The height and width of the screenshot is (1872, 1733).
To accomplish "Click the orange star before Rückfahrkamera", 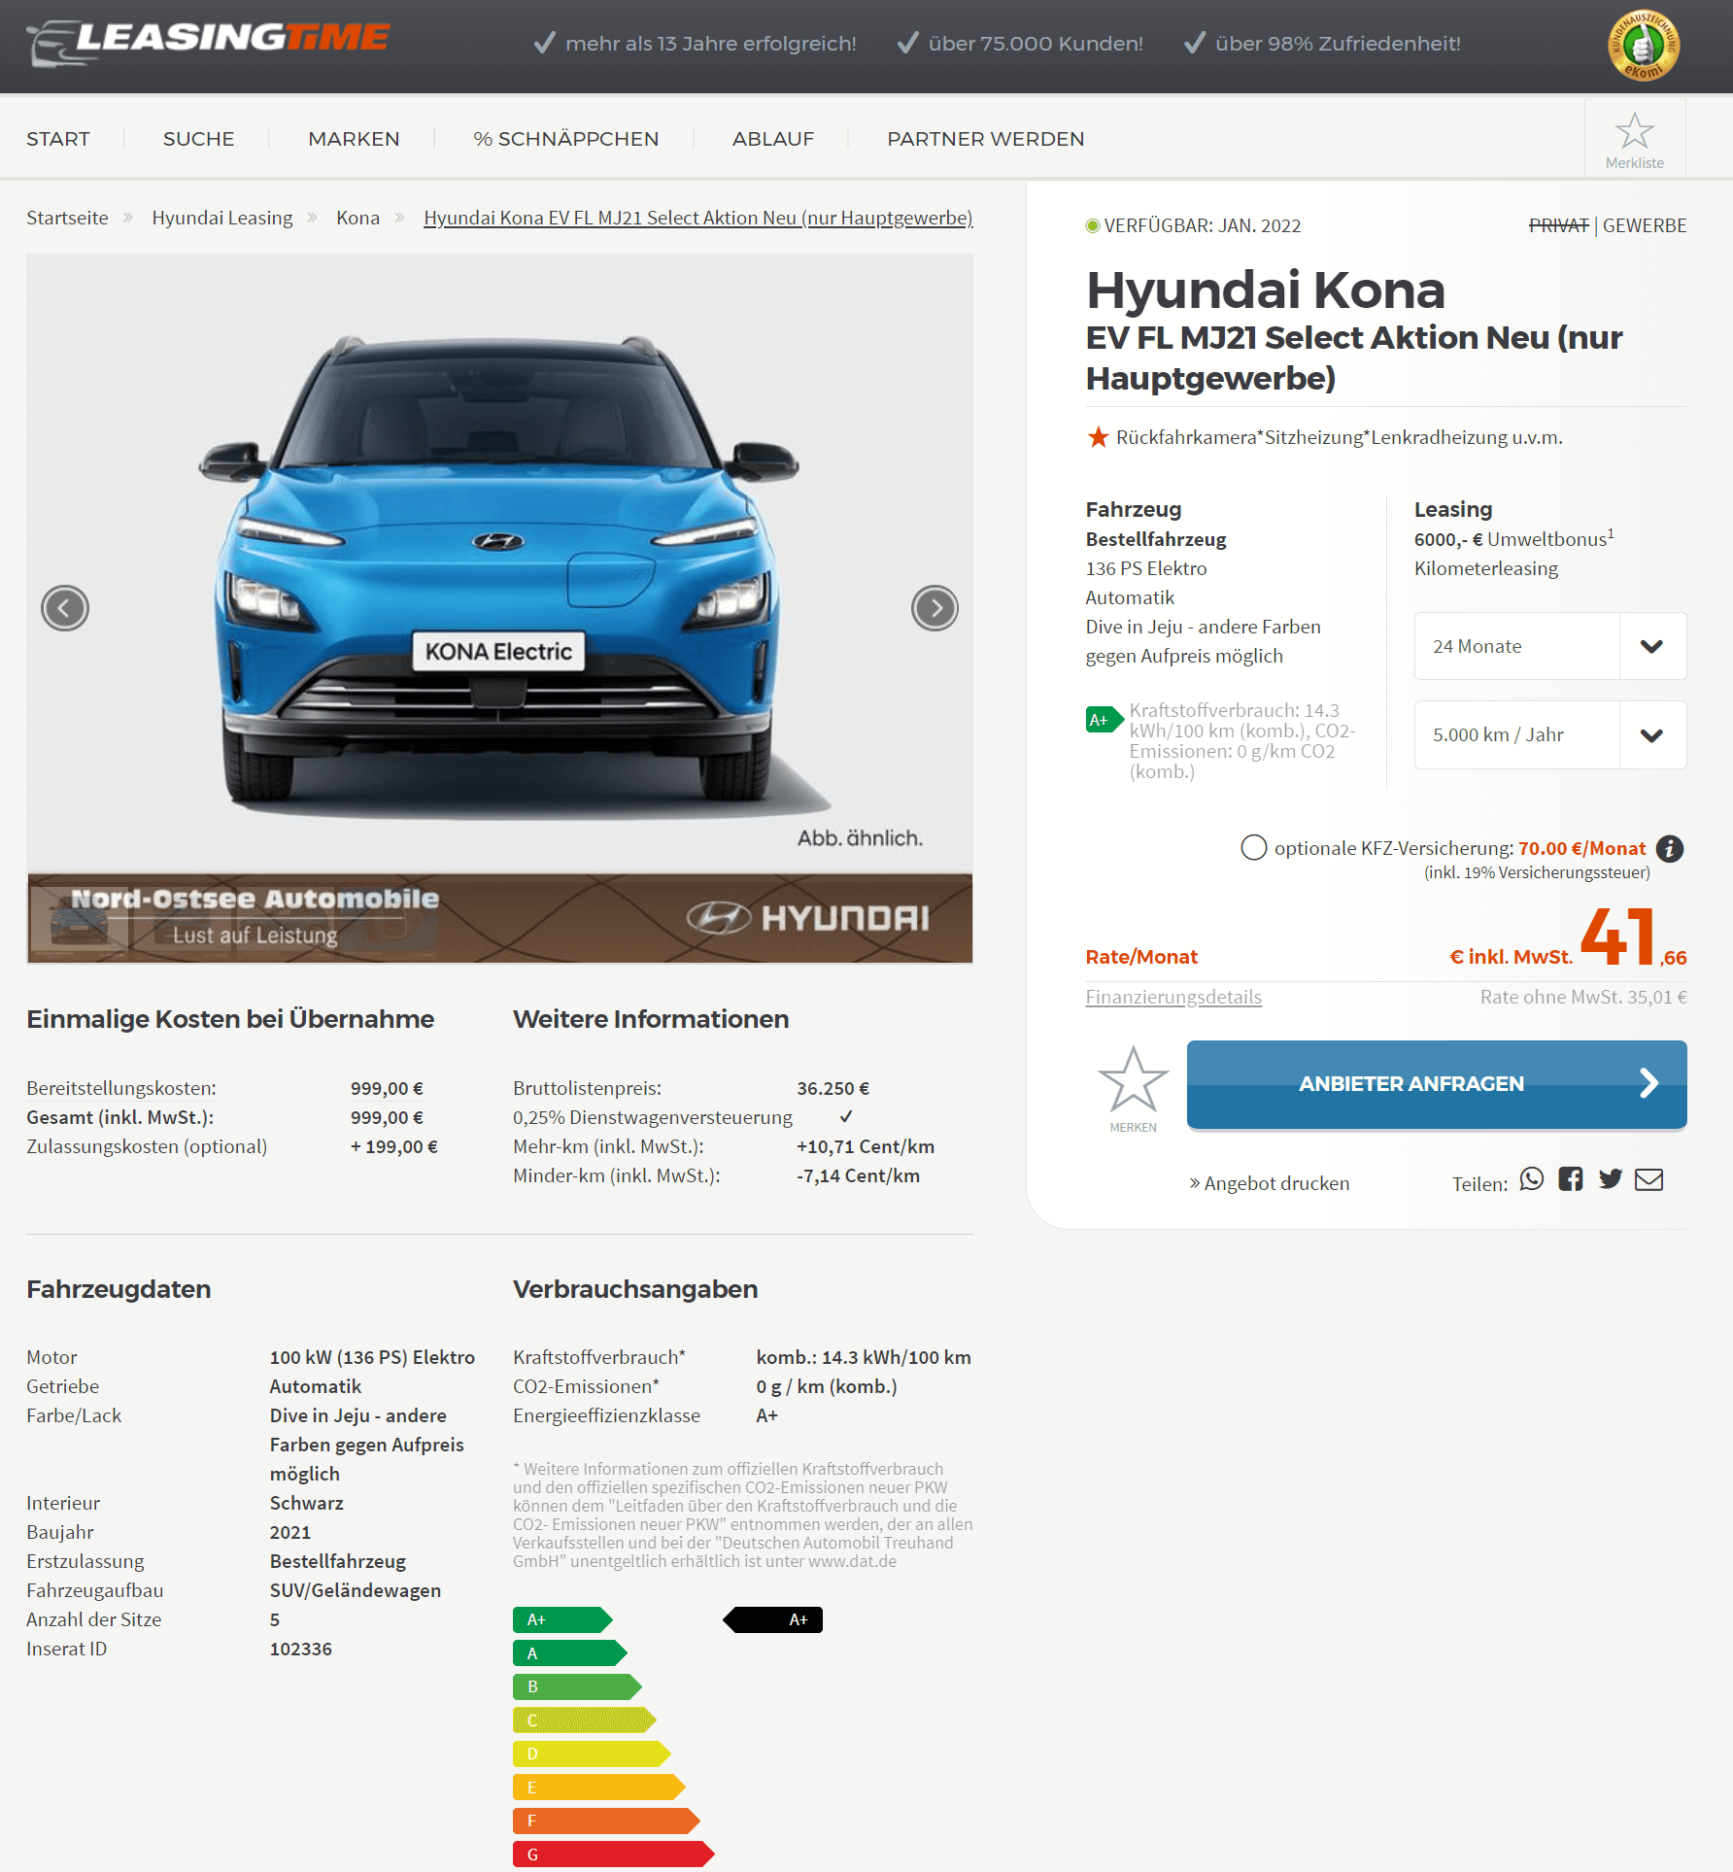I will (1098, 437).
